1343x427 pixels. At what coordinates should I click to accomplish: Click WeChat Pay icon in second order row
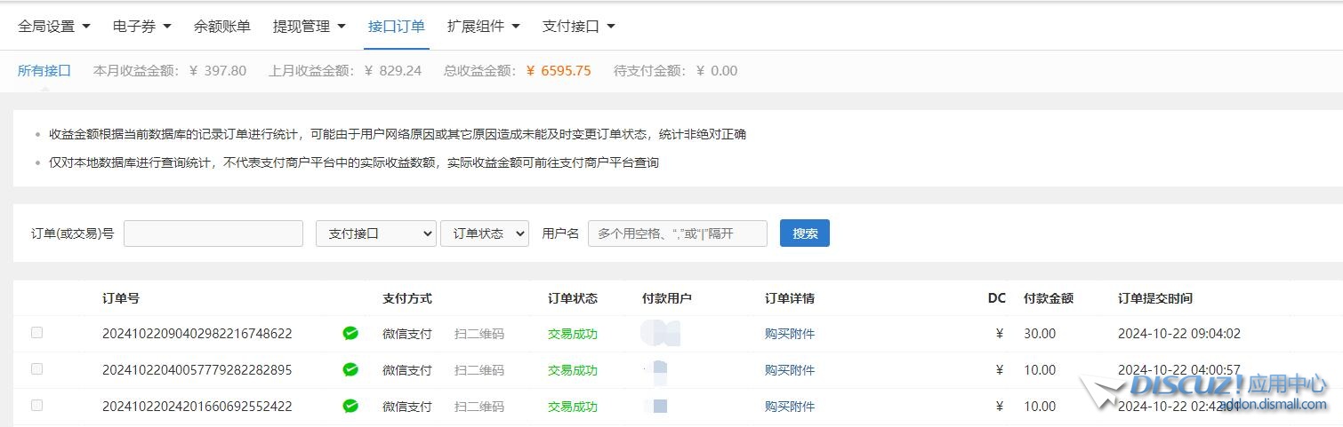click(x=350, y=369)
